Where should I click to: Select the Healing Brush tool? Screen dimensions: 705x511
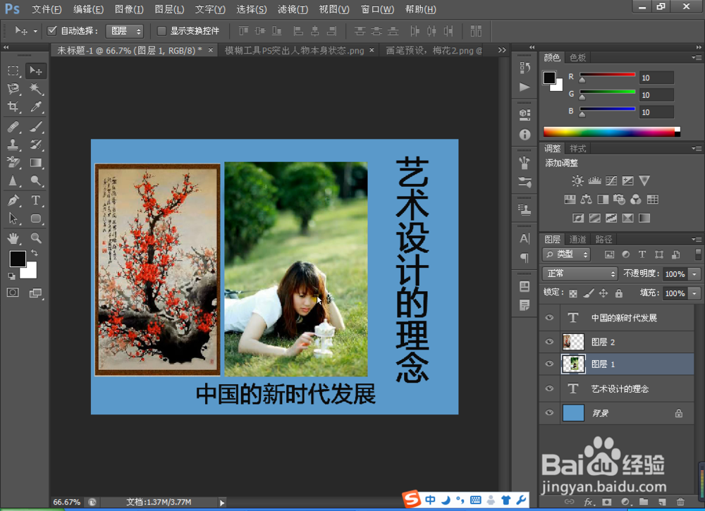13,127
